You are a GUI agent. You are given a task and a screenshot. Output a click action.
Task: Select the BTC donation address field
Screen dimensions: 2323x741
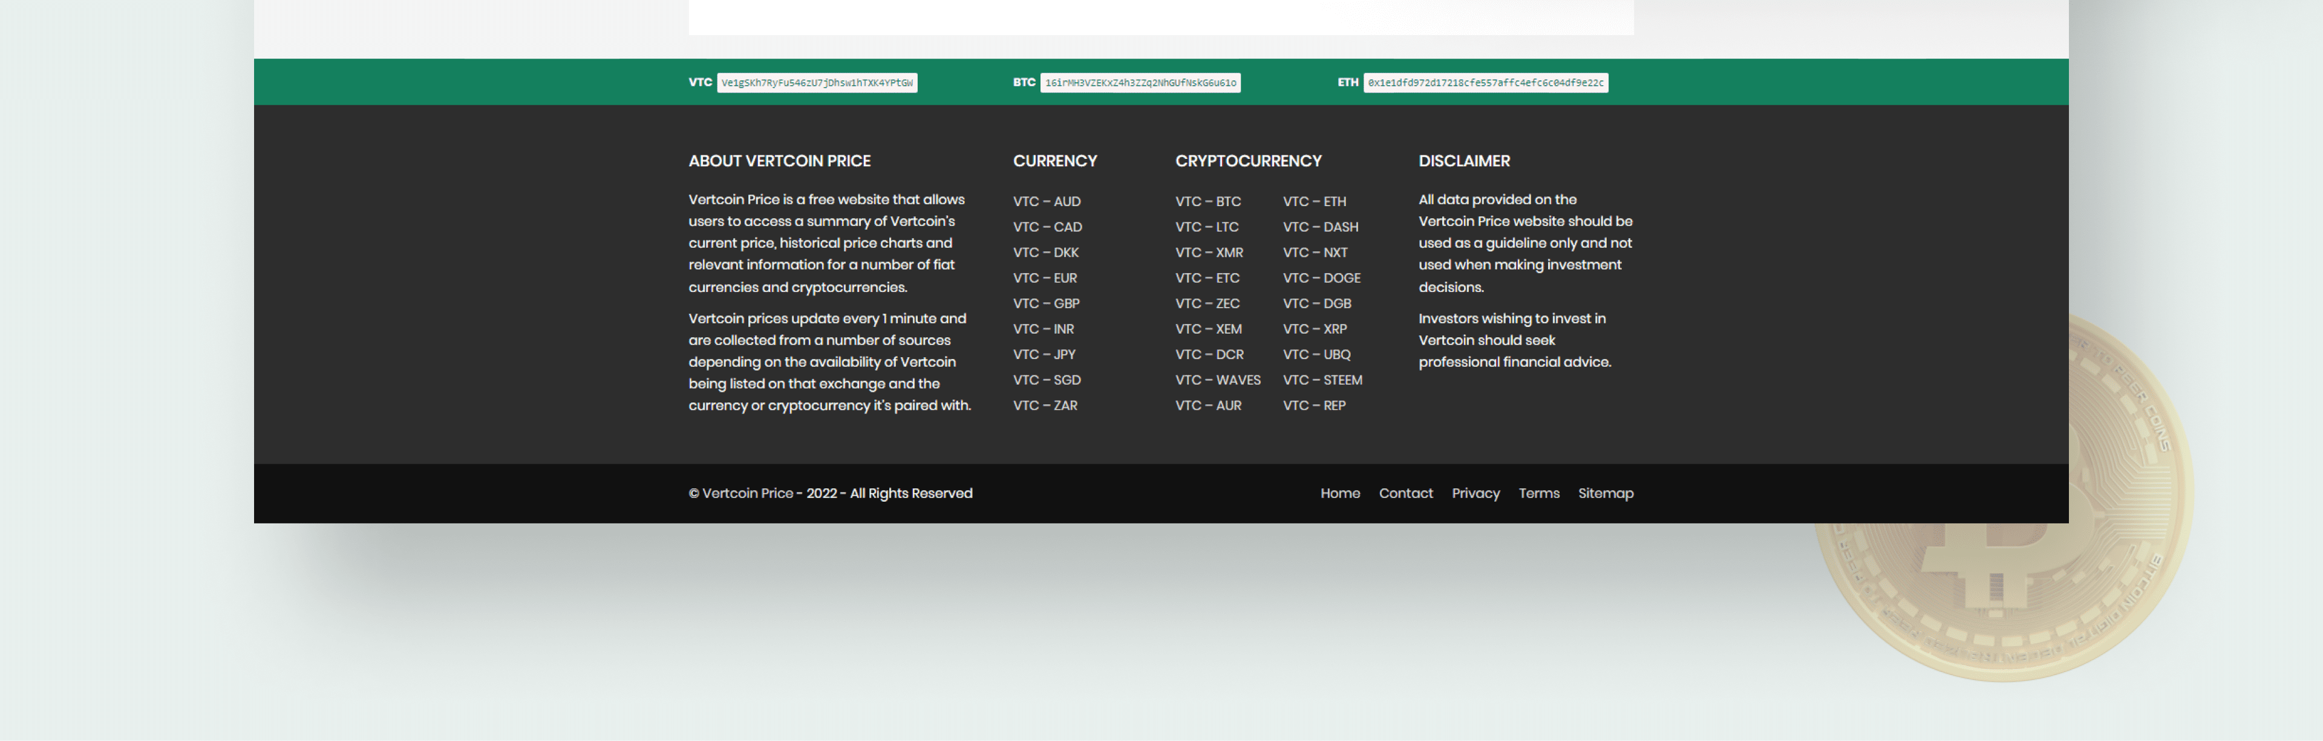click(x=1140, y=83)
